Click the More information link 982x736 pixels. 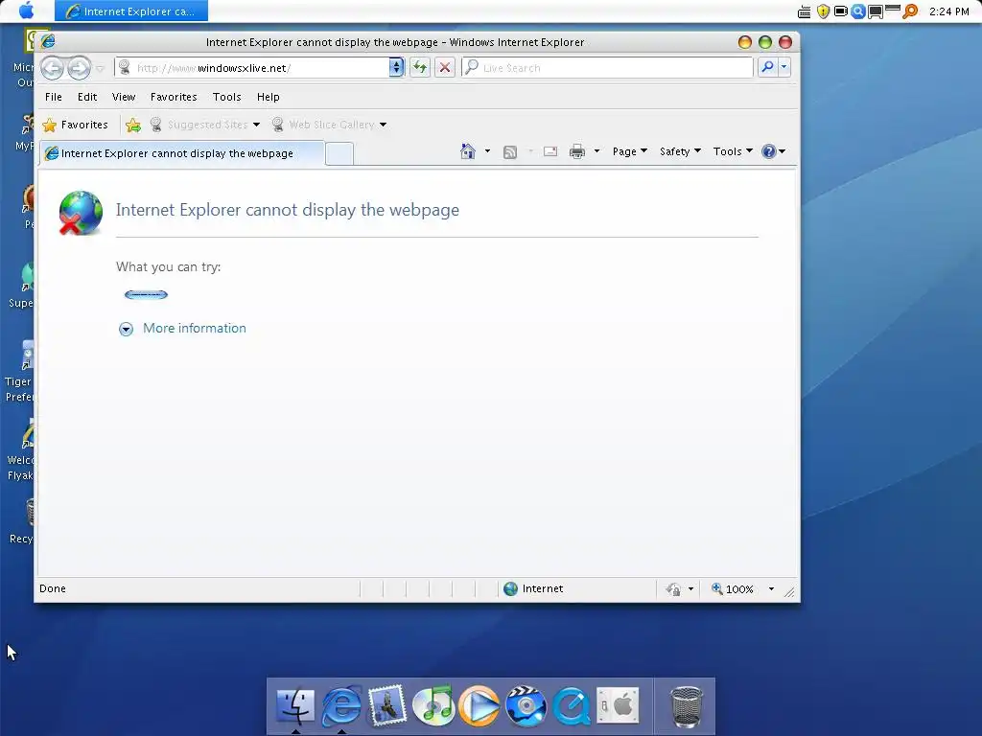click(194, 328)
